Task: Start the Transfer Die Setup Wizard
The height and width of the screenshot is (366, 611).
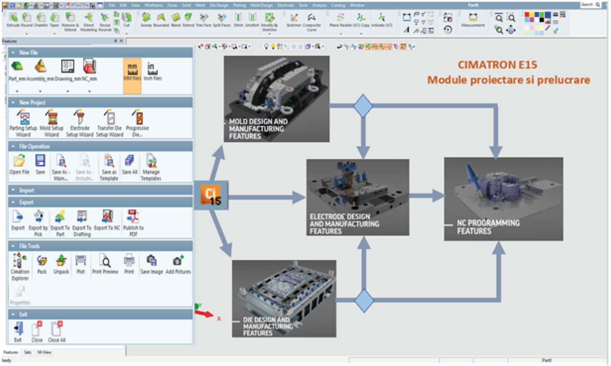Action: pos(109,123)
